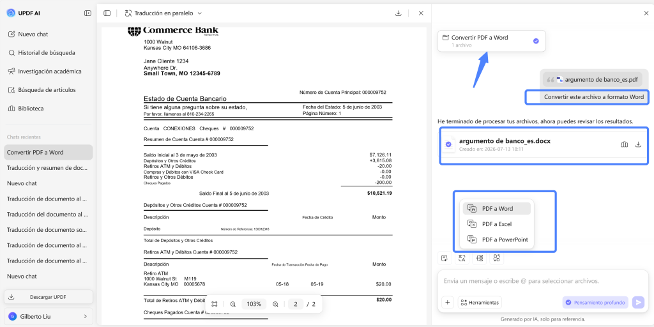
Task: Toggle the document thumbnail panel icon
Action: (x=107, y=13)
